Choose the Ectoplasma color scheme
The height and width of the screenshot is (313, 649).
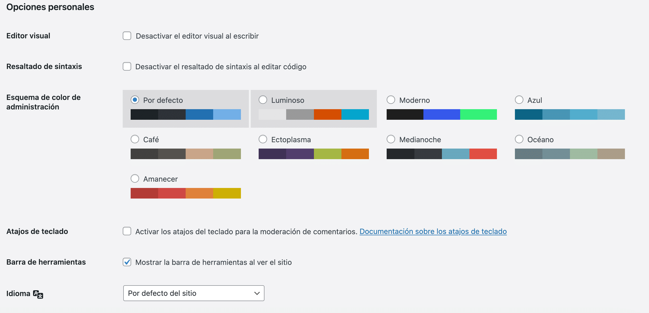(x=263, y=139)
